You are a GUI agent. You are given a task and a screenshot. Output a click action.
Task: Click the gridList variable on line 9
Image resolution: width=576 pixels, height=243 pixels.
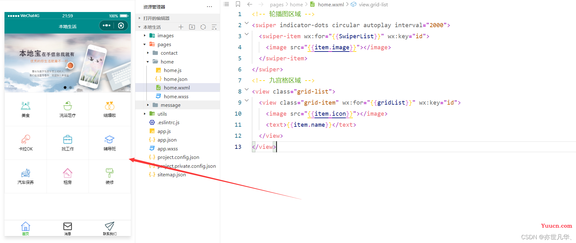click(391, 103)
